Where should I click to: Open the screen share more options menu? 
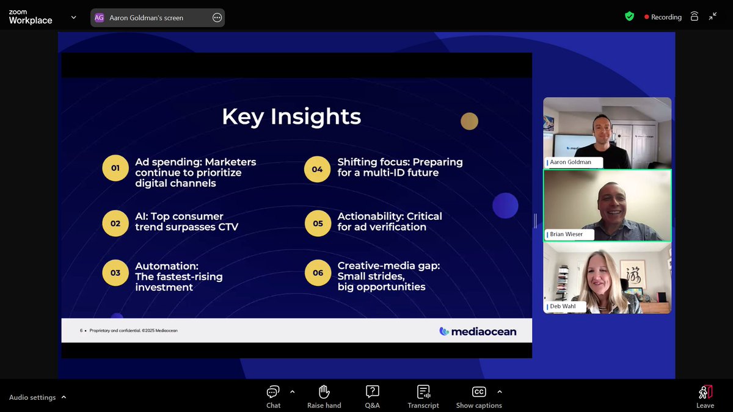pyautogui.click(x=217, y=18)
